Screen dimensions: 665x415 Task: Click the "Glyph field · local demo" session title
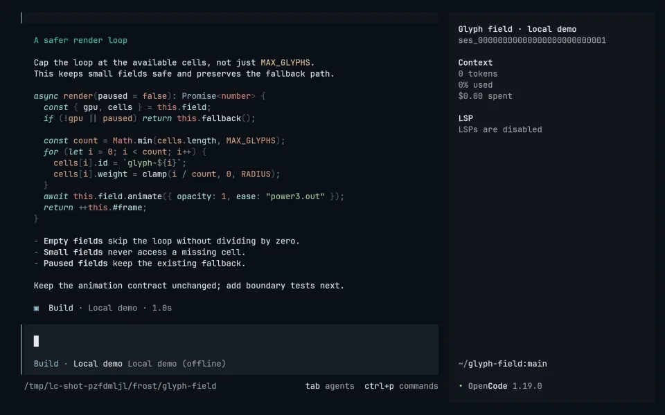(517, 29)
